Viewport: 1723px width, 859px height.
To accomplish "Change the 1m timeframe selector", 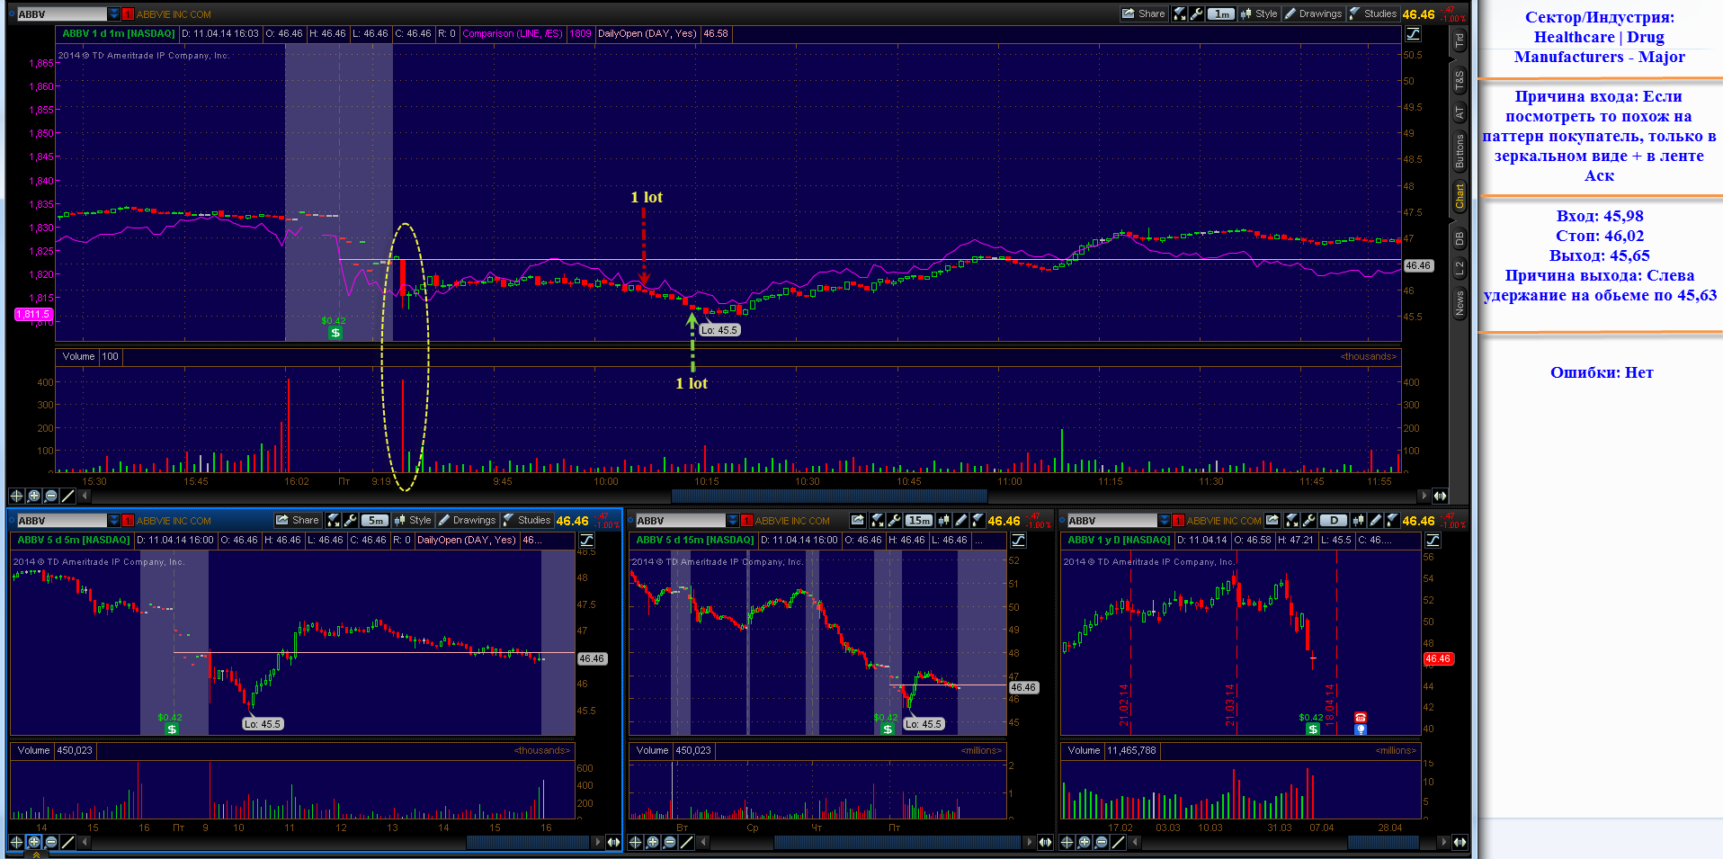I will [x=1221, y=13].
